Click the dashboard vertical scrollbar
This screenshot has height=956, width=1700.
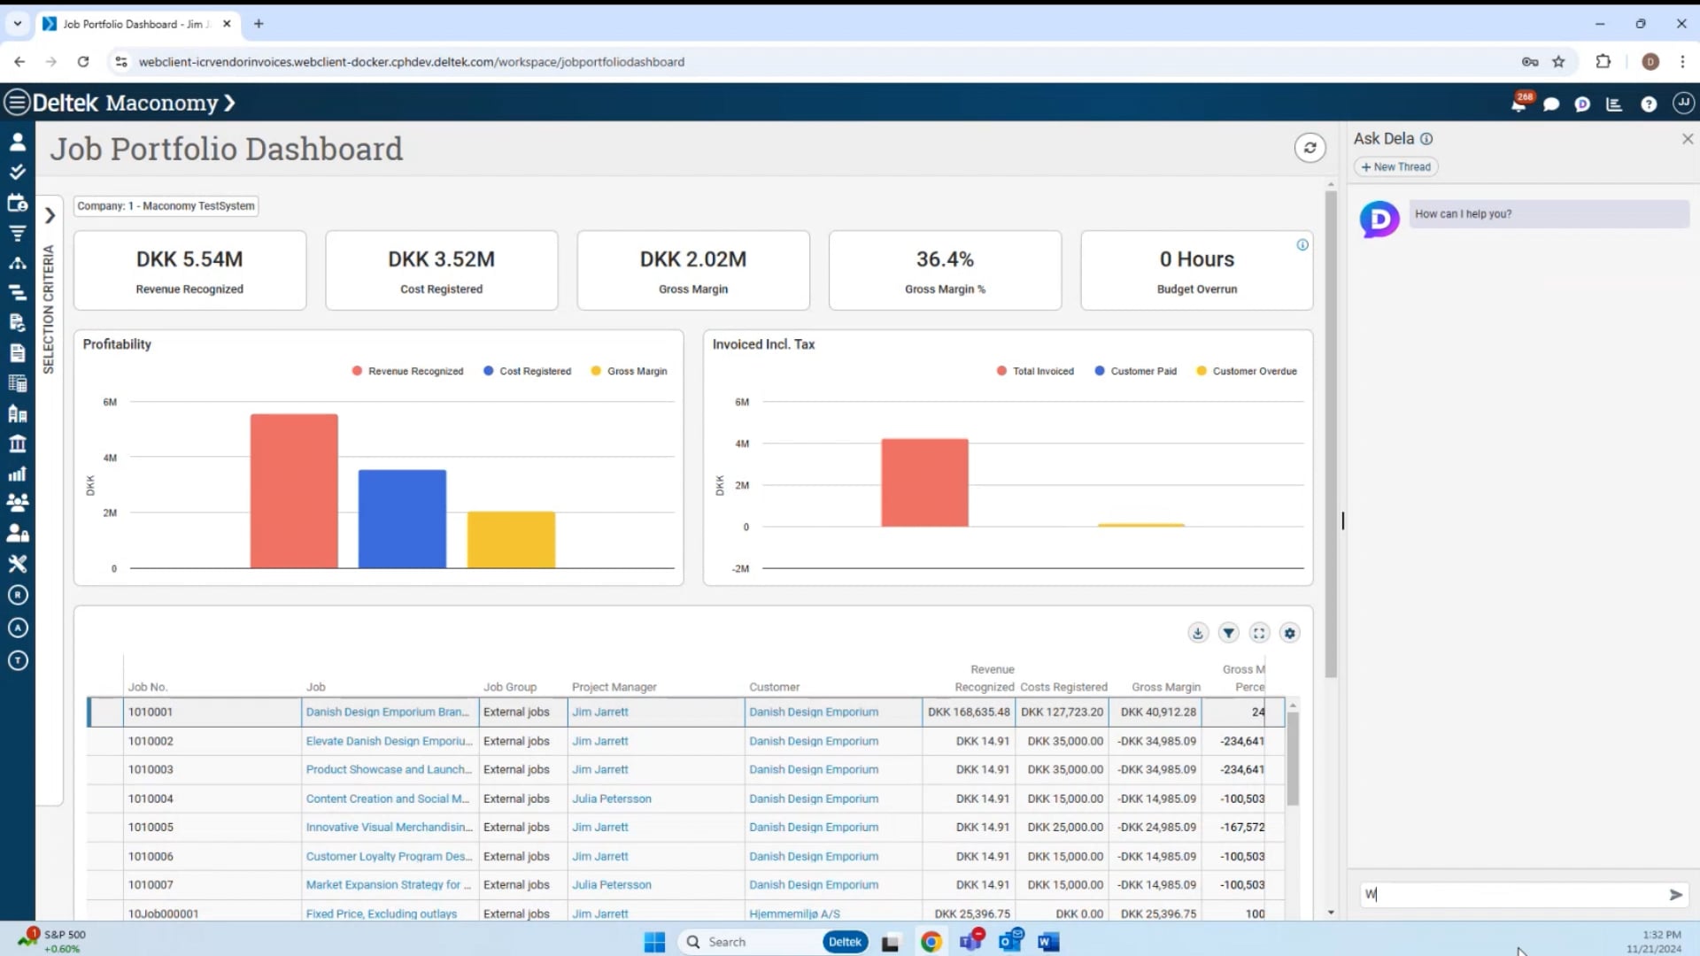[1331, 436]
